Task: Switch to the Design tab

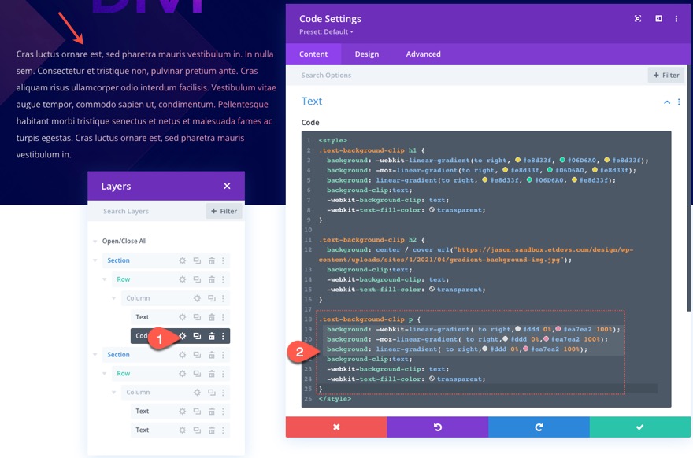Action: (x=367, y=54)
